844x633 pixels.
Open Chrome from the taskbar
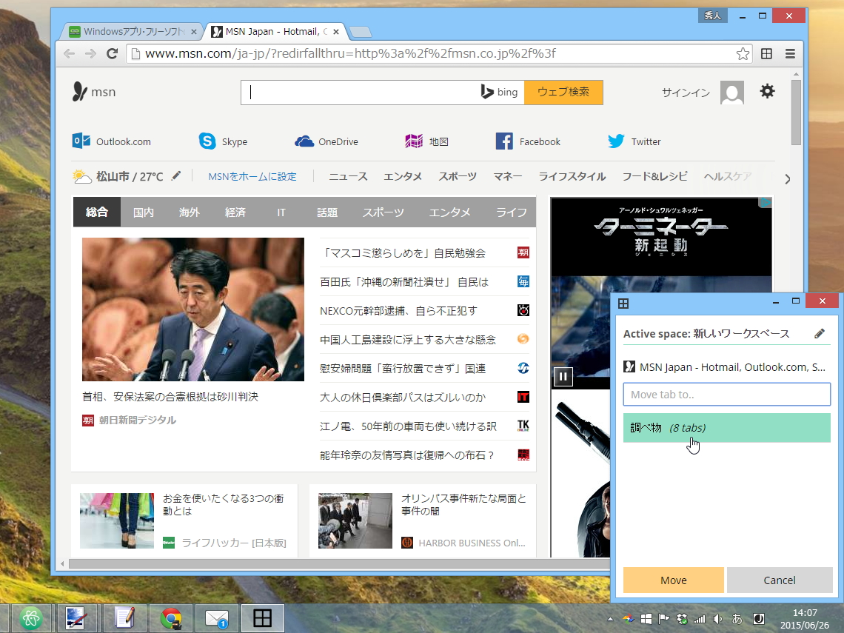(x=171, y=618)
